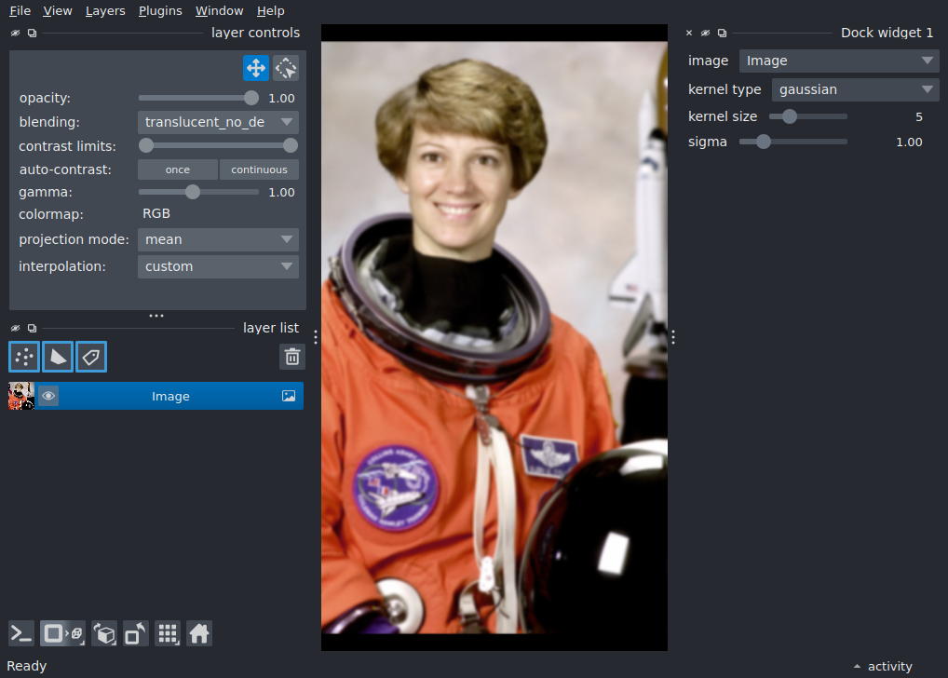Toggle visibility of Image layer

click(48, 396)
